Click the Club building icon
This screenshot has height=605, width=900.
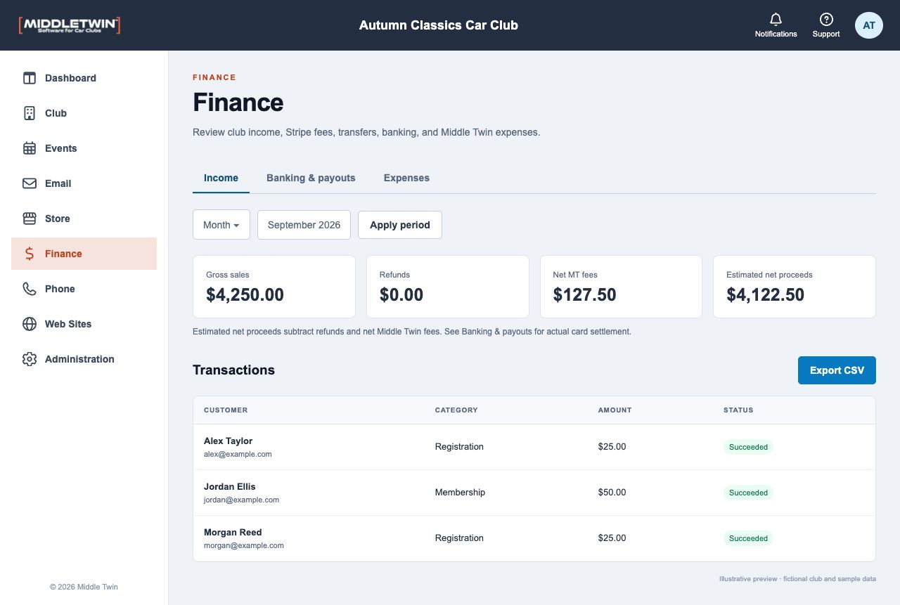[30, 113]
